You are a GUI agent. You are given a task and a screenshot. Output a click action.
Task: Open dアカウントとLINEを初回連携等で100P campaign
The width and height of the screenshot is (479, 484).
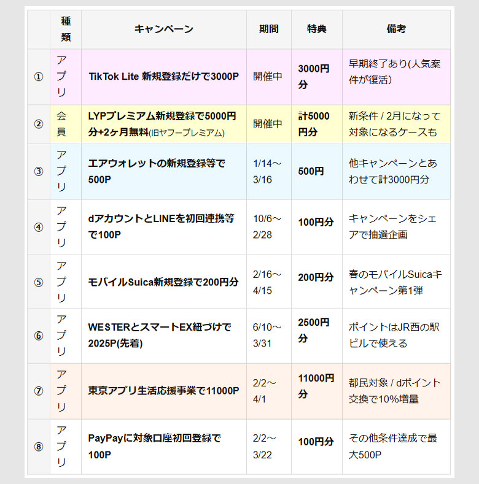161,226
